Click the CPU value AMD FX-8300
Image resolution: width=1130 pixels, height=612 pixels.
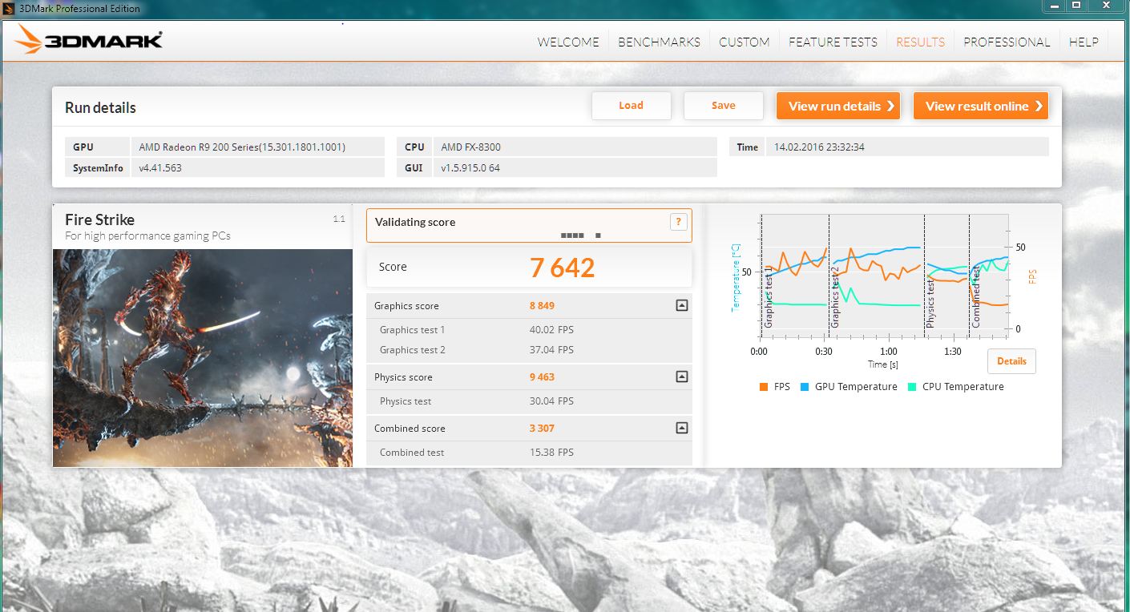[x=471, y=147]
